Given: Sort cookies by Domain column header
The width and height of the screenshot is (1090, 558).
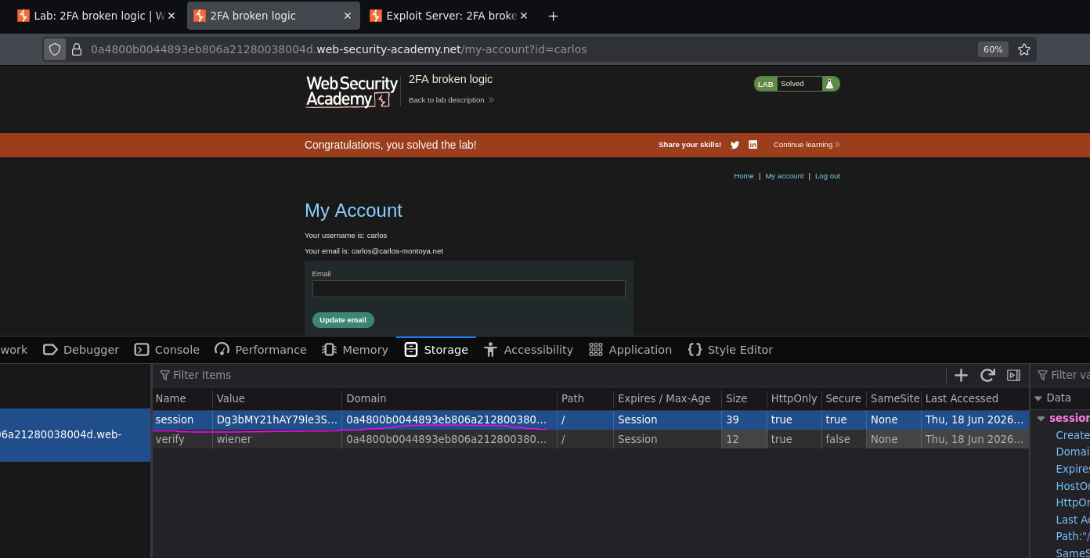Looking at the screenshot, I should tap(449, 398).
